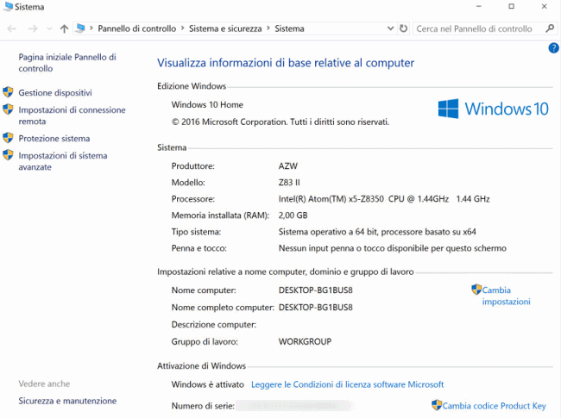
Task: Select the Pannello di controllo breadcrumb
Action: [x=136, y=28]
